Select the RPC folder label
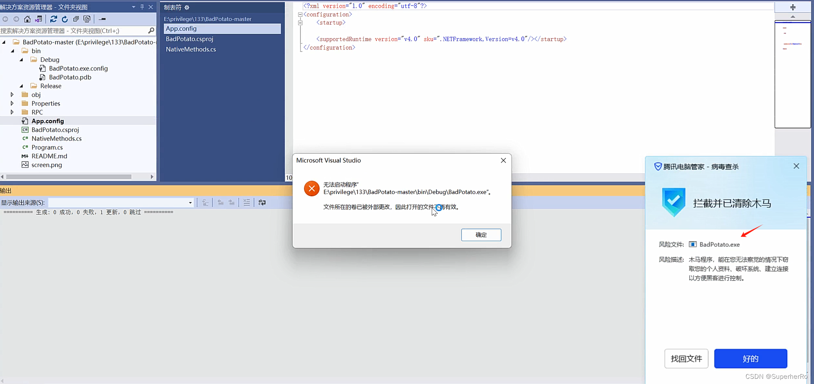Image resolution: width=814 pixels, height=384 pixels. point(37,112)
